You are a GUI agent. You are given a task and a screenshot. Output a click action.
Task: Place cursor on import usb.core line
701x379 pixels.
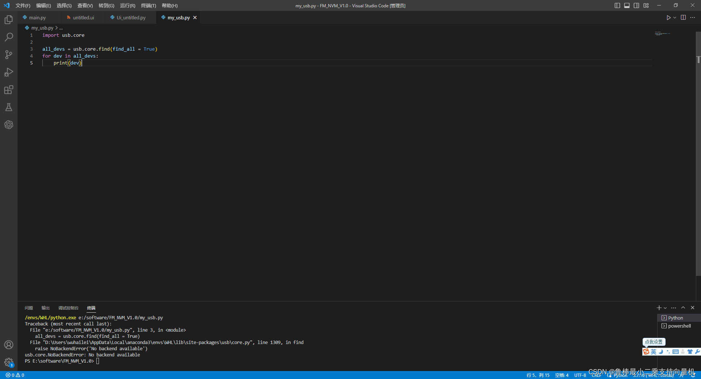[x=63, y=35]
